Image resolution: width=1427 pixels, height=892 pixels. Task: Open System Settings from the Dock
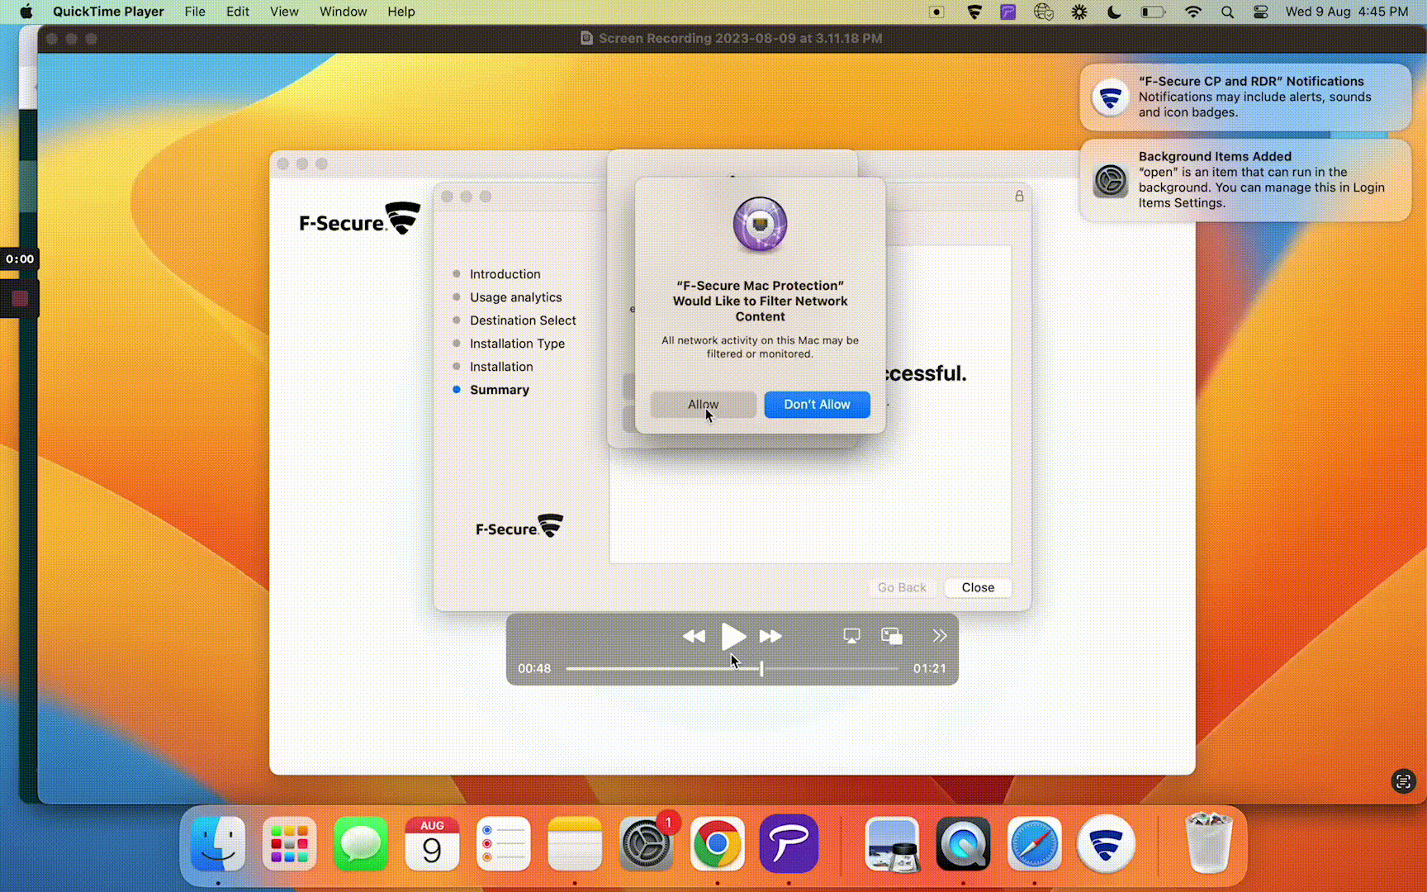tap(647, 844)
